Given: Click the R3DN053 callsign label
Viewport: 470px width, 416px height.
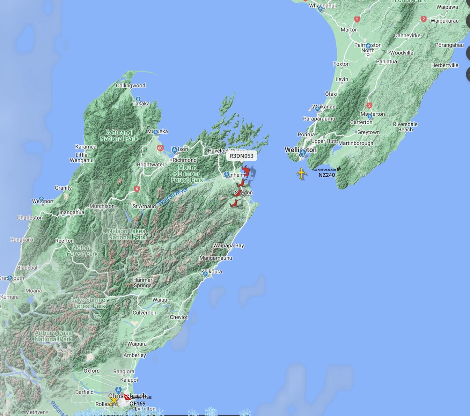Looking at the screenshot, I should (x=241, y=156).
